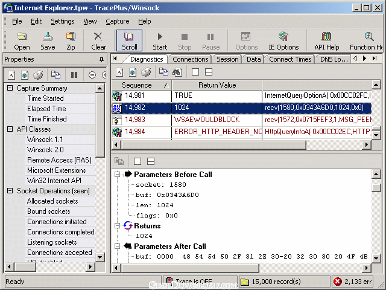386x290 pixels.
Task: Click pause icon in Properties toolbar
Action: tap(74, 75)
